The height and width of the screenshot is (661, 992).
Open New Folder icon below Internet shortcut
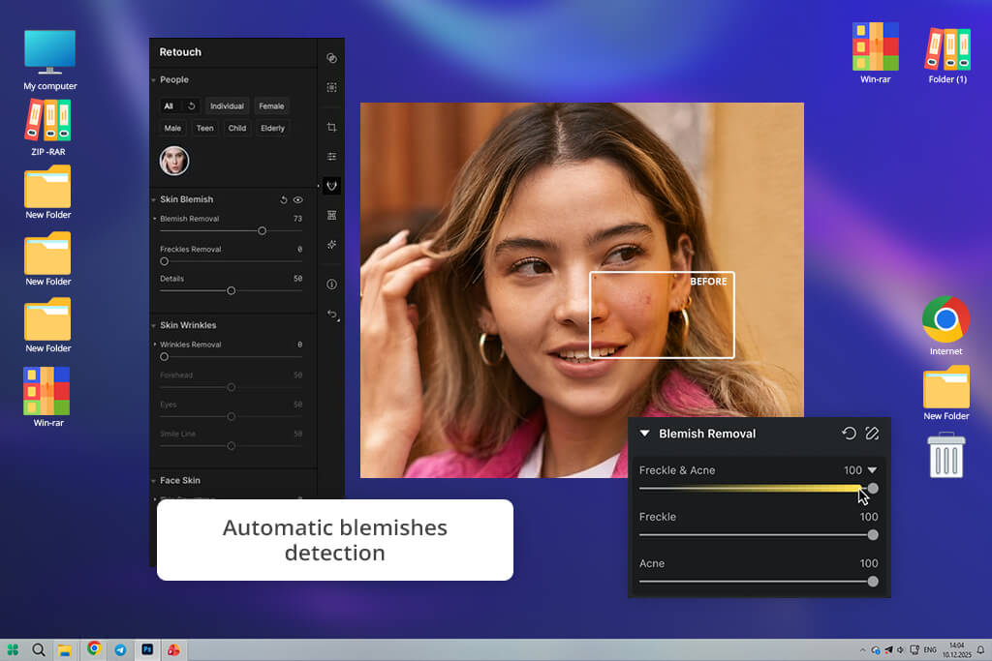pyautogui.click(x=945, y=393)
